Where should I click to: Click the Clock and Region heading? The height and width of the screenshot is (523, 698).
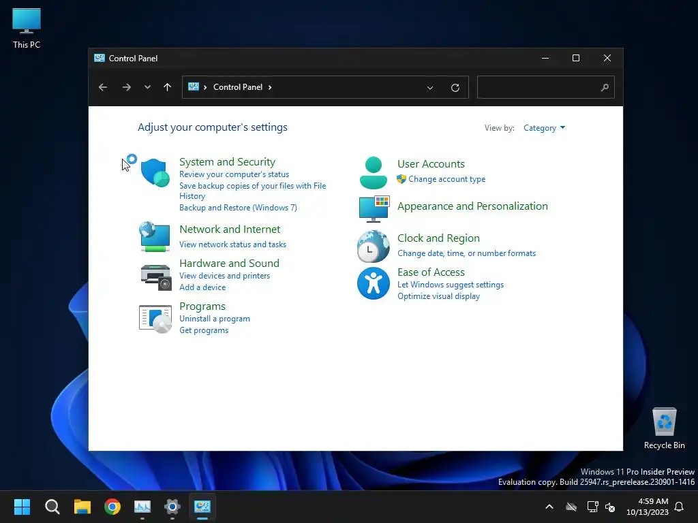(438, 238)
